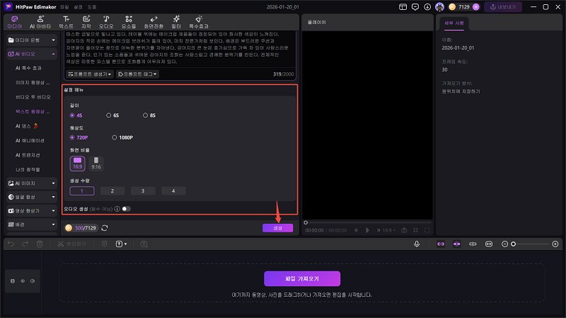Open the 미디어 media tab
The width and height of the screenshot is (566, 318).
pyautogui.click(x=14, y=22)
